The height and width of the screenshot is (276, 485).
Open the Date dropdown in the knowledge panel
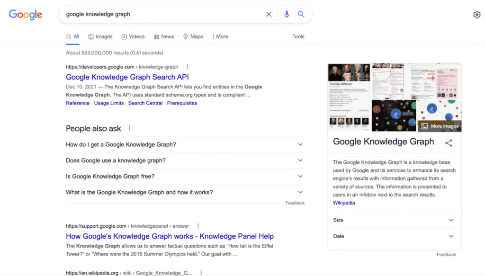pos(451,236)
